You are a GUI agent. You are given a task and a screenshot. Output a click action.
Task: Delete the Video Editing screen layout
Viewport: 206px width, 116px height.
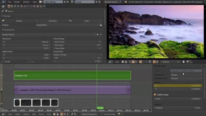68,2
